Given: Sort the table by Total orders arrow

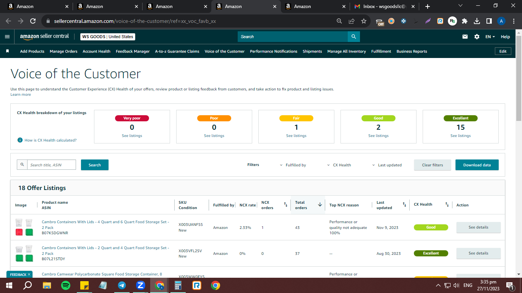Looking at the screenshot, I should (320, 205).
